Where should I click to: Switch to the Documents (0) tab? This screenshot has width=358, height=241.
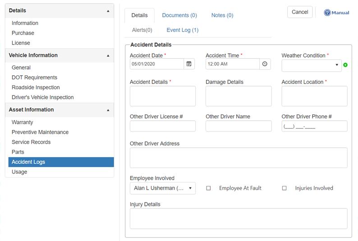[179, 15]
